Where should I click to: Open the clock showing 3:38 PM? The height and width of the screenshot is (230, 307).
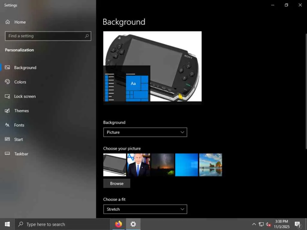(x=282, y=224)
